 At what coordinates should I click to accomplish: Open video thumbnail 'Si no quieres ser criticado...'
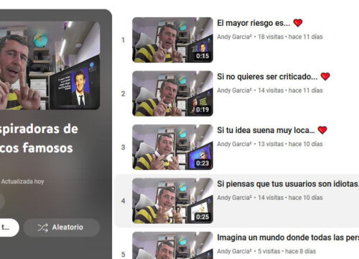tap(172, 94)
